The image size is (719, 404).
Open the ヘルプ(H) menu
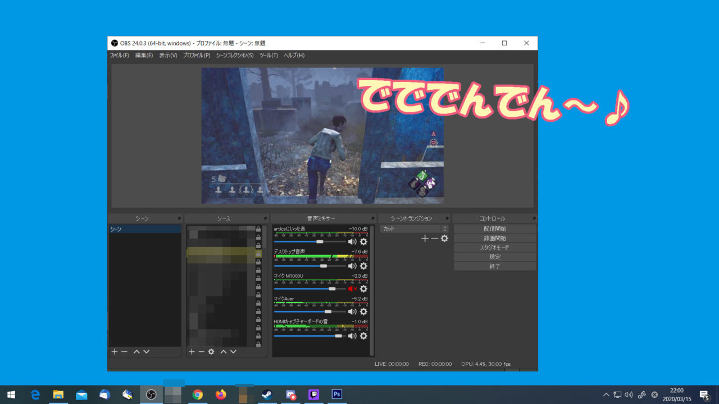click(294, 56)
